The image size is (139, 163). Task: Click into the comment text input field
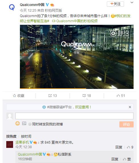[74, 116]
